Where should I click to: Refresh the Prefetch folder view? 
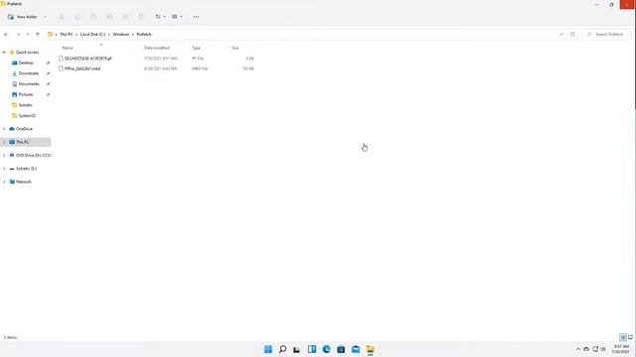tap(572, 35)
